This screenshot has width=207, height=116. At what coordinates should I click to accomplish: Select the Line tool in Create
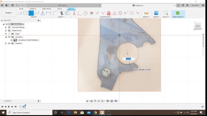point(19,13)
